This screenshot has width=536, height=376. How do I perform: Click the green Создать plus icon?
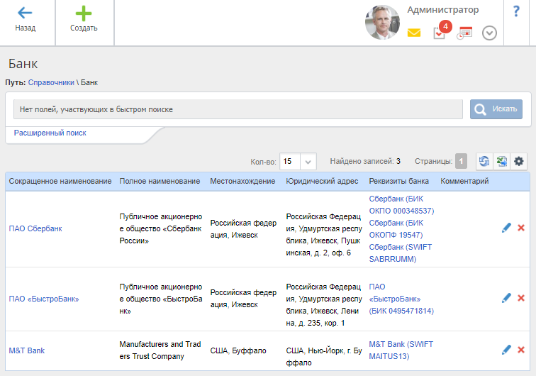click(x=84, y=13)
